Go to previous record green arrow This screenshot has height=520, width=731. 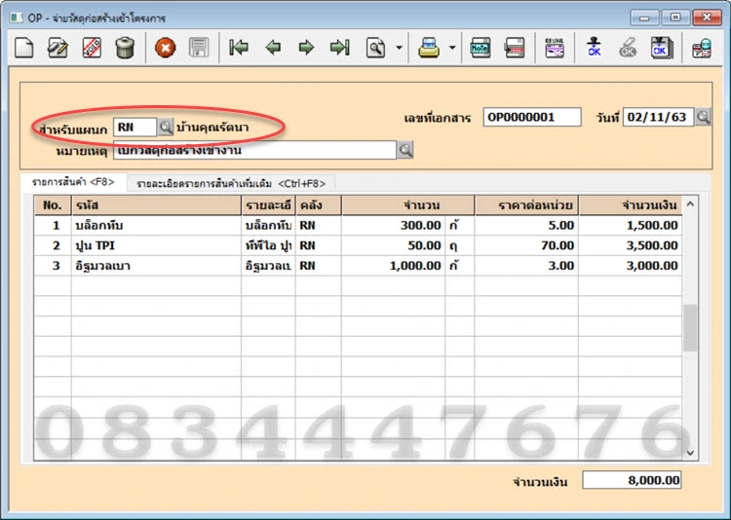pyautogui.click(x=273, y=48)
